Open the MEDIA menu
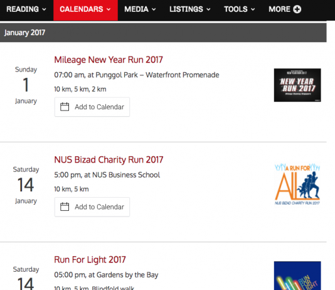Image resolution: width=335 pixels, height=290 pixels. pos(140,9)
